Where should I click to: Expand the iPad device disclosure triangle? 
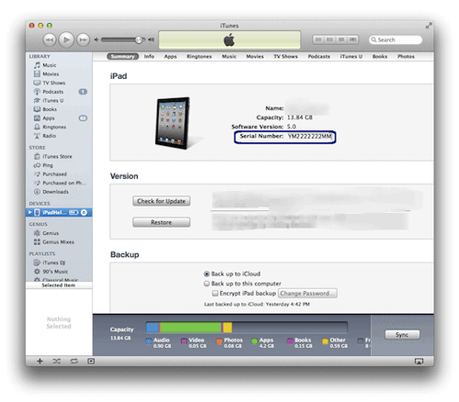point(29,212)
